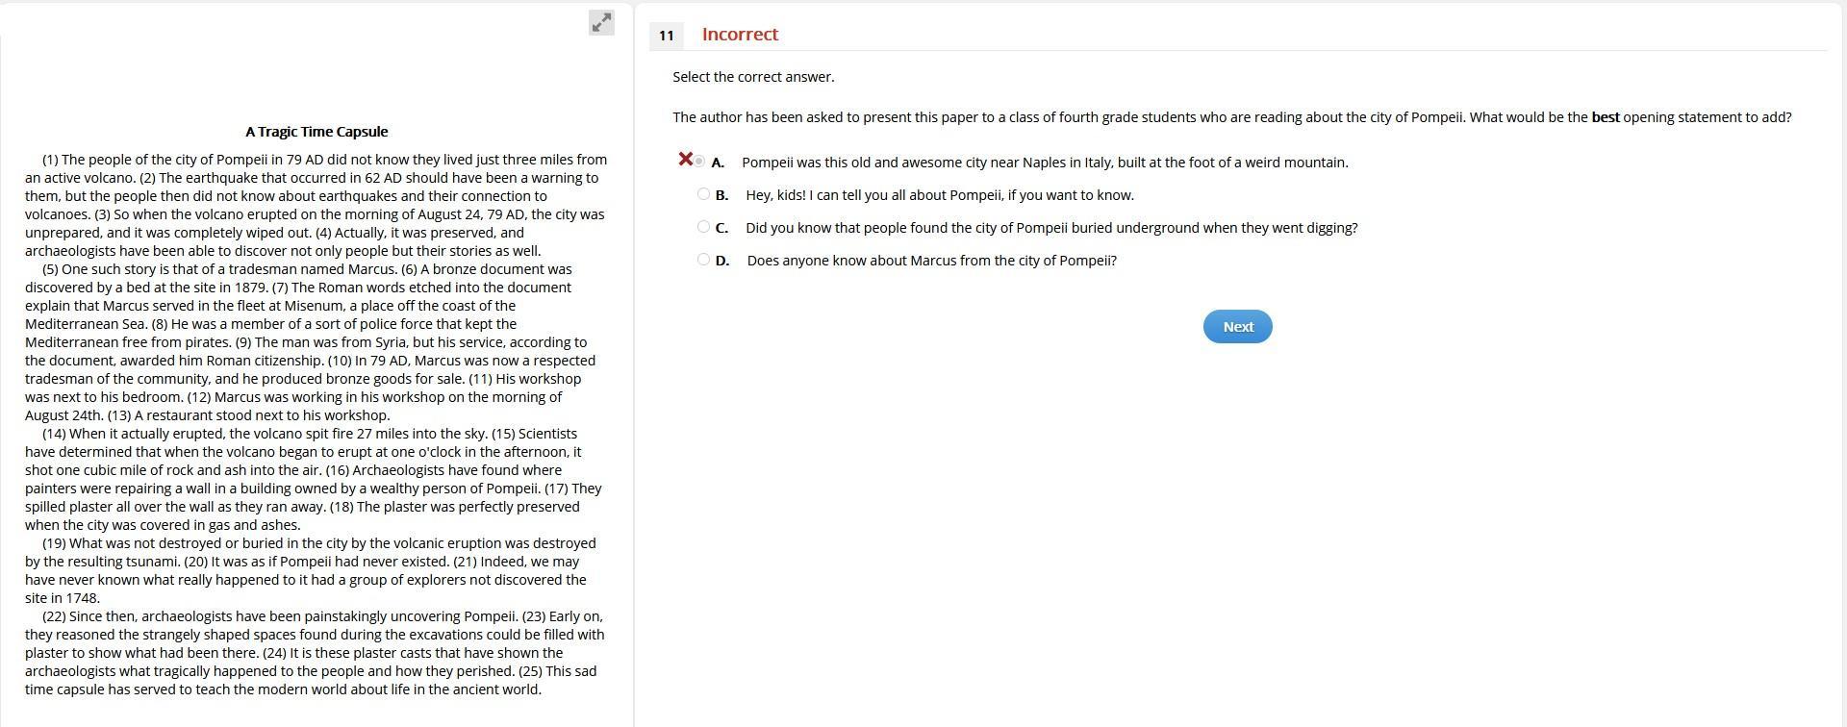Click the red X incorrect mark beside answer A
The width and height of the screenshot is (1847, 727).
(685, 159)
